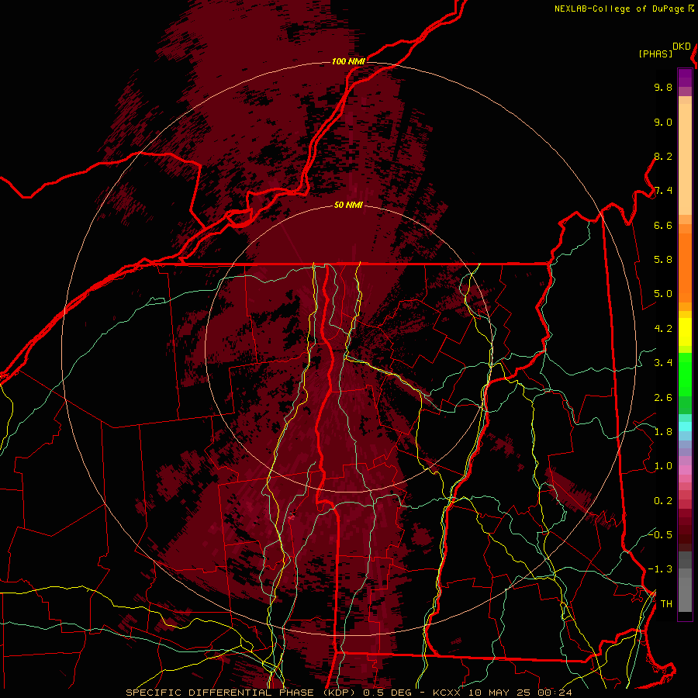
Task: Click the pink segment of the color bar
Action: point(685,470)
